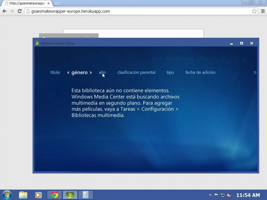
Task: Select the 'tipo' sort category
Action: pos(170,73)
